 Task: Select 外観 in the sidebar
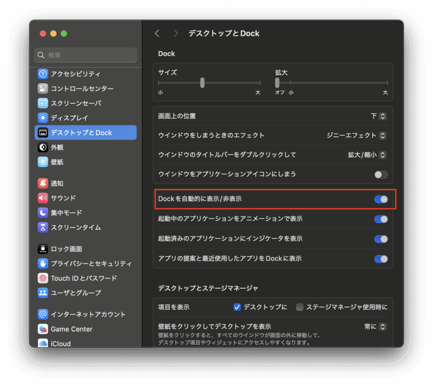coord(57,148)
